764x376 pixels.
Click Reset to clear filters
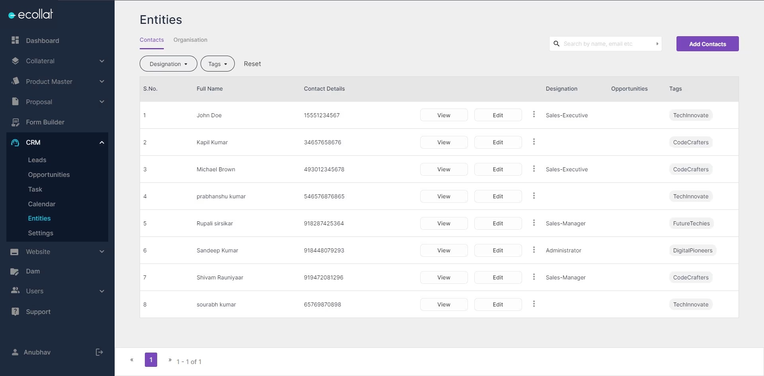(252, 64)
